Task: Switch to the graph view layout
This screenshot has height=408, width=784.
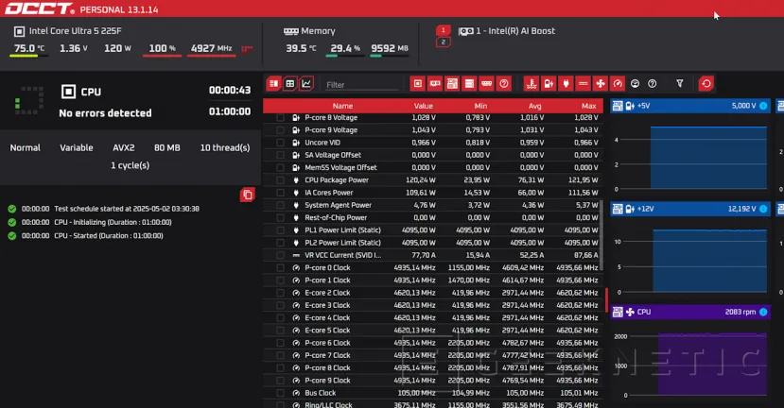Action: [x=306, y=84]
